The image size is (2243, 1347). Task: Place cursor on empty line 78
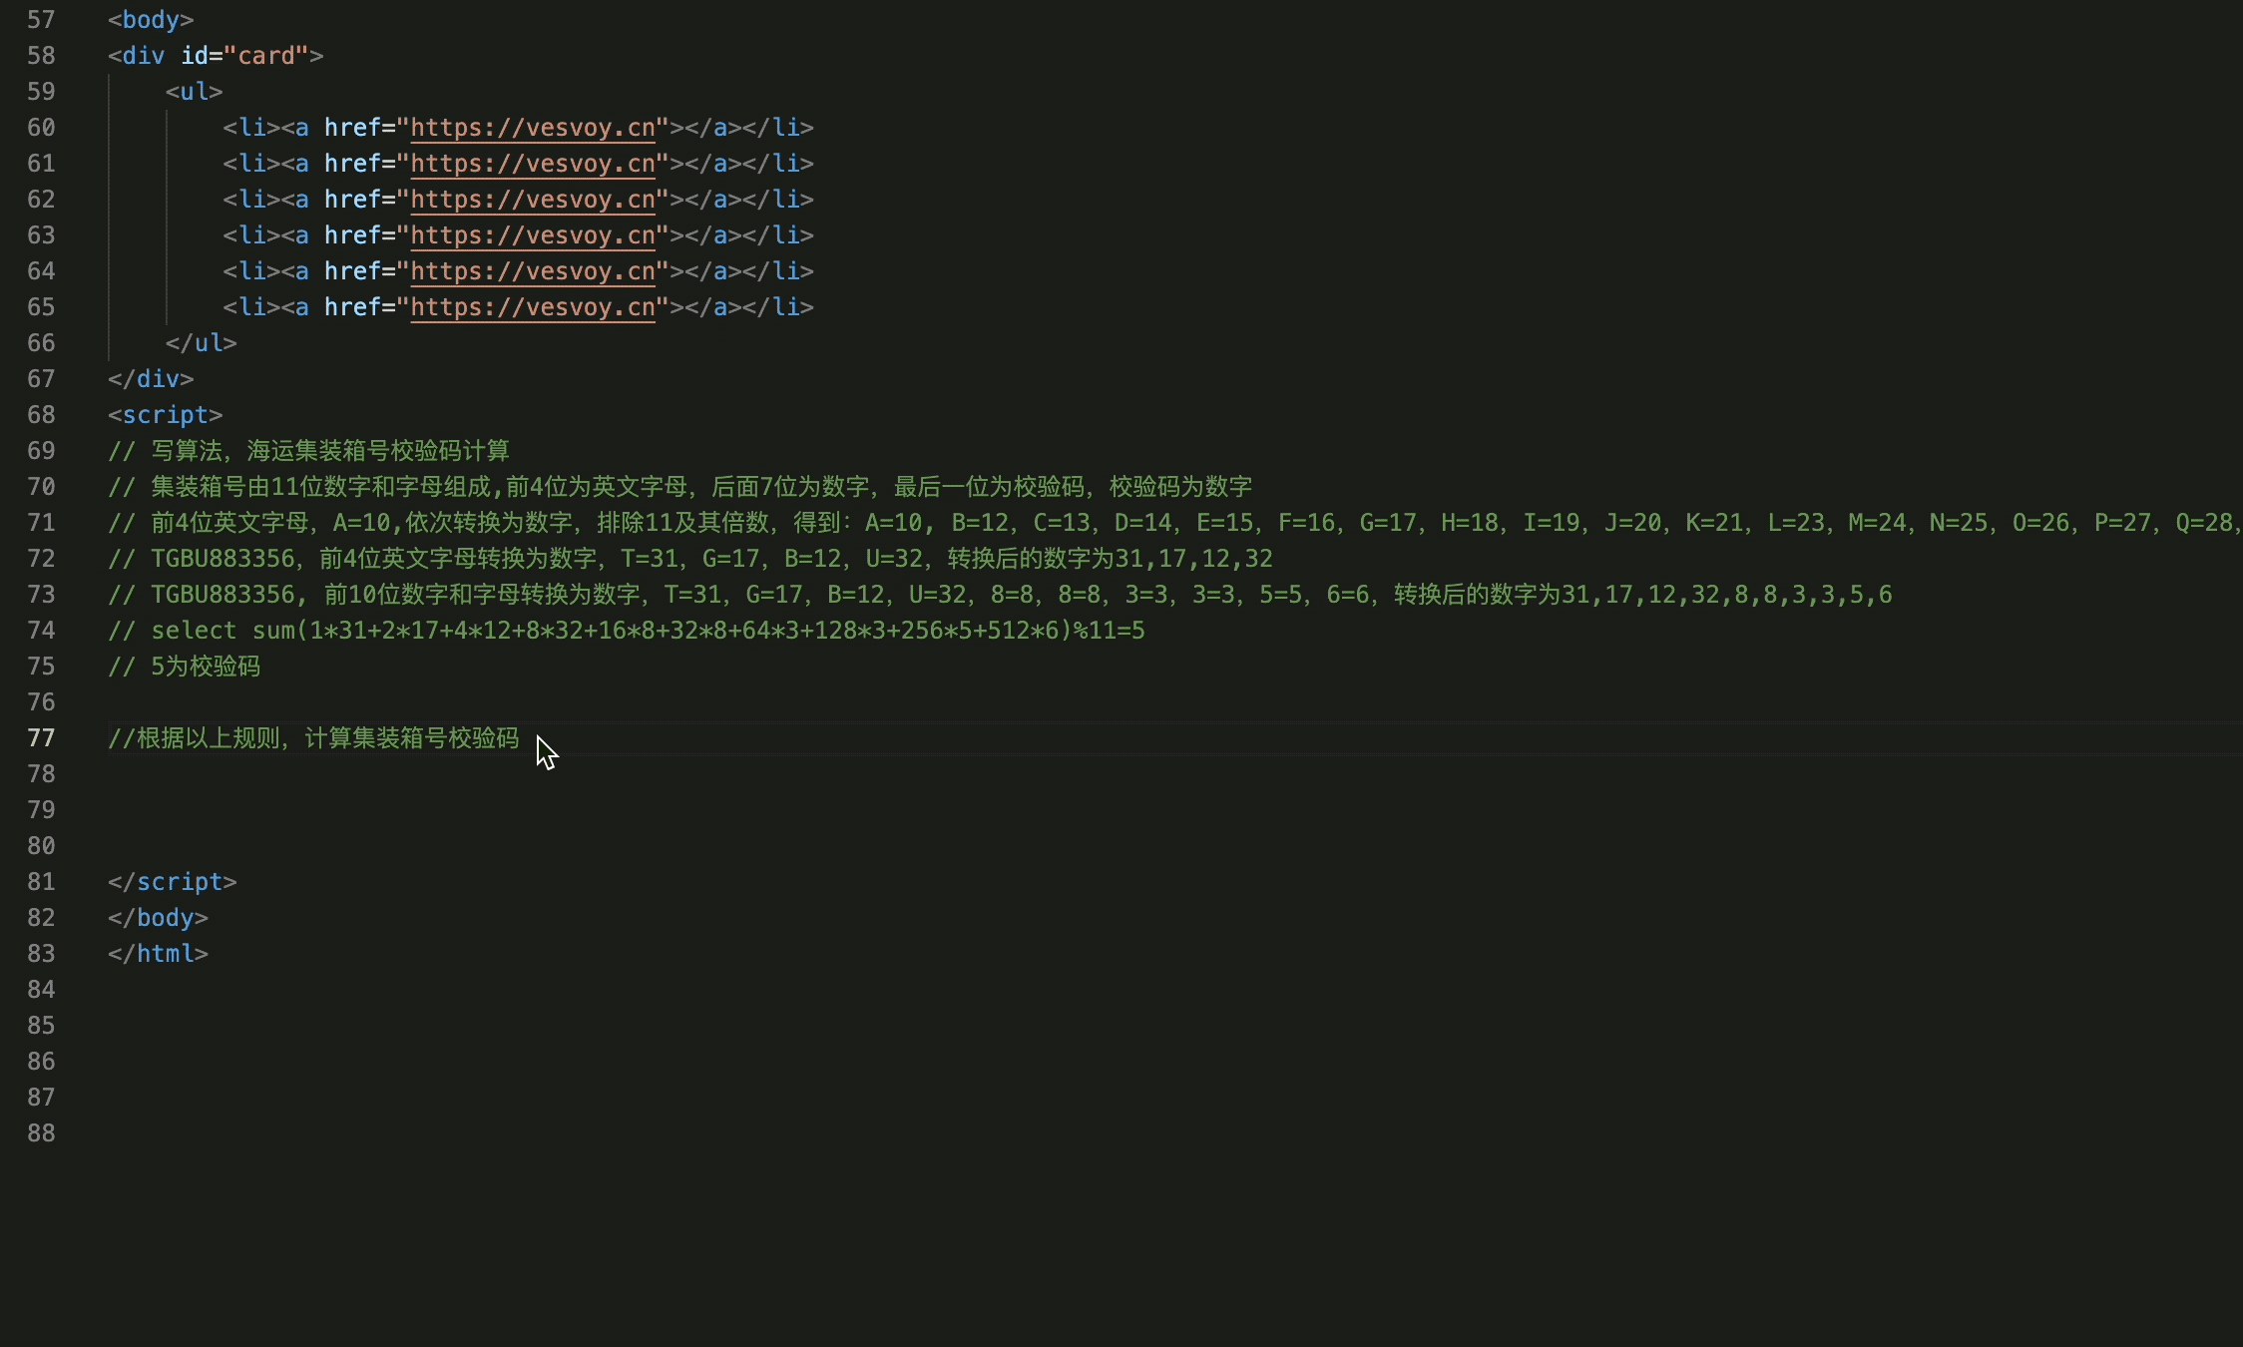tap(1167, 774)
